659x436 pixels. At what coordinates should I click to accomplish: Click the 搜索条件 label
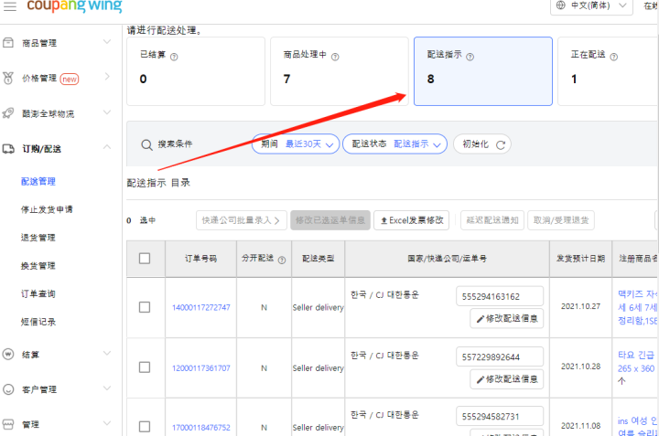pos(175,144)
